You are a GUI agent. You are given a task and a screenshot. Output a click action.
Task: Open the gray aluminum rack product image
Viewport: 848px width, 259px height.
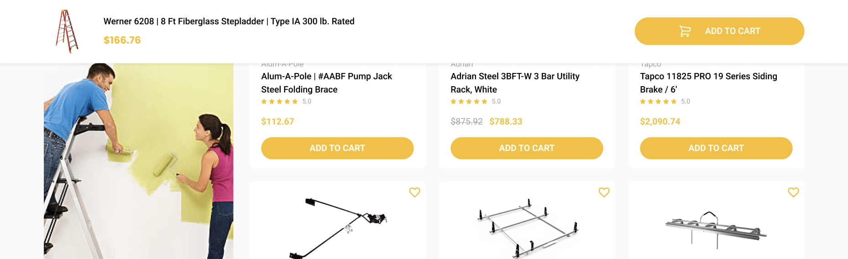pyautogui.click(x=716, y=230)
